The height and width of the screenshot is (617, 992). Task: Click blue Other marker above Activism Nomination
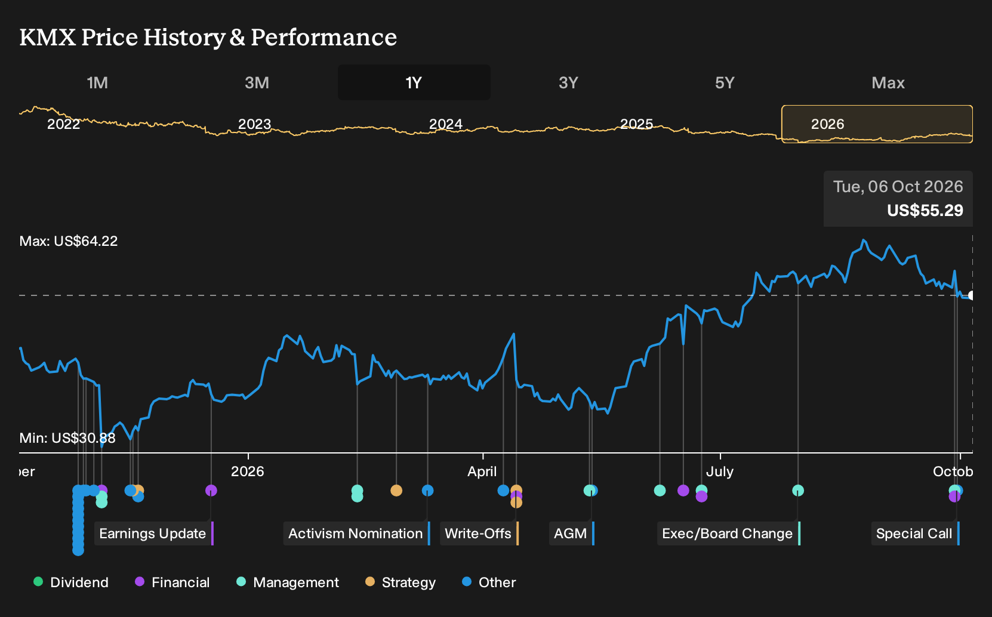pyautogui.click(x=427, y=490)
